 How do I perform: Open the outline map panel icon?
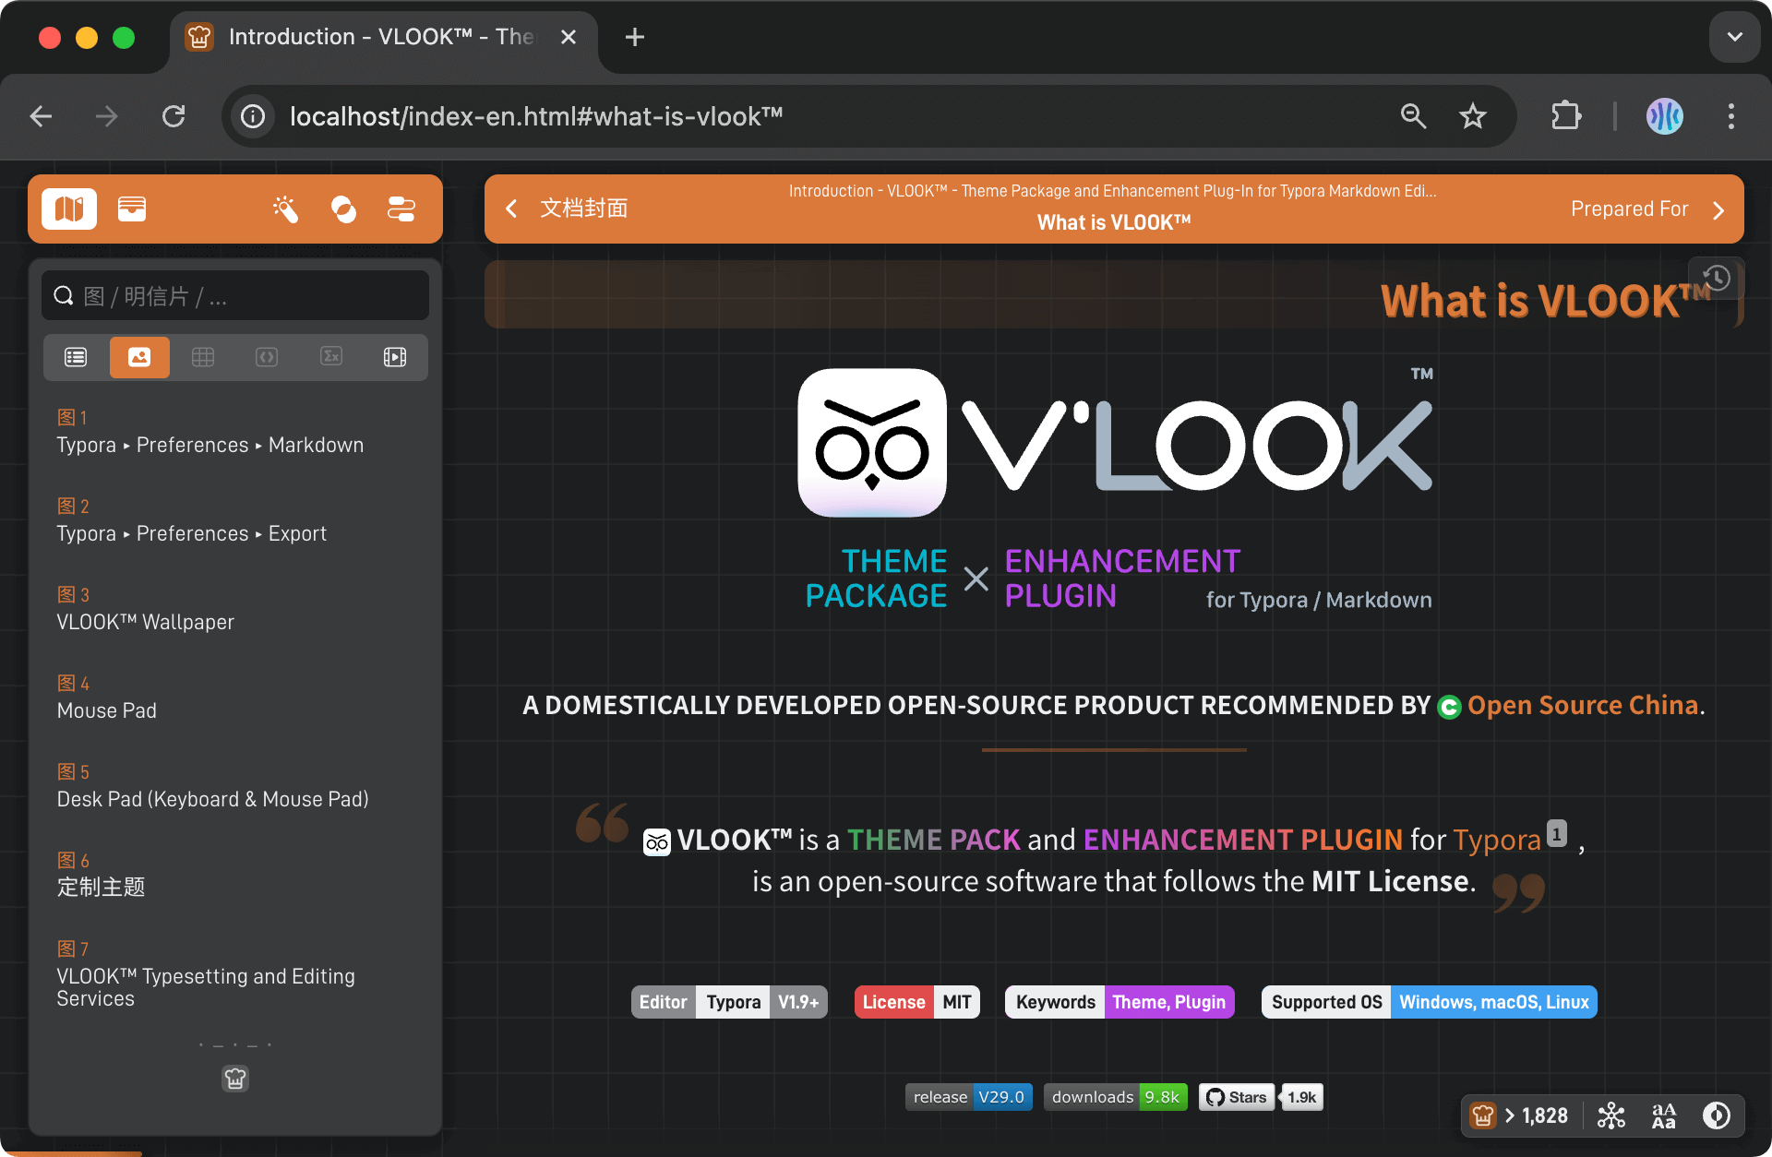(x=69, y=209)
